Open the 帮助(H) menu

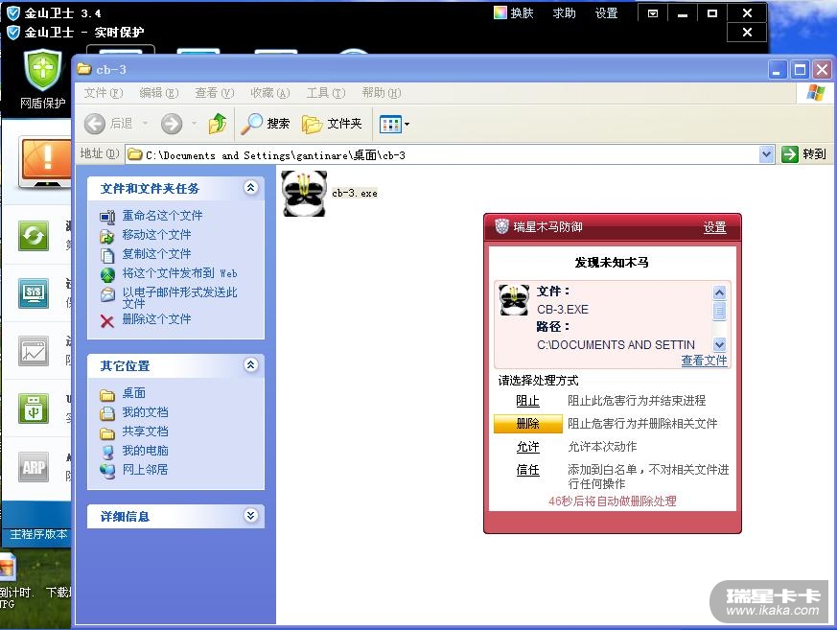382,93
